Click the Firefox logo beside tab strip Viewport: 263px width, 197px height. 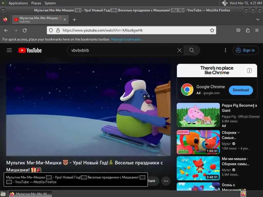(x=5, y=19)
